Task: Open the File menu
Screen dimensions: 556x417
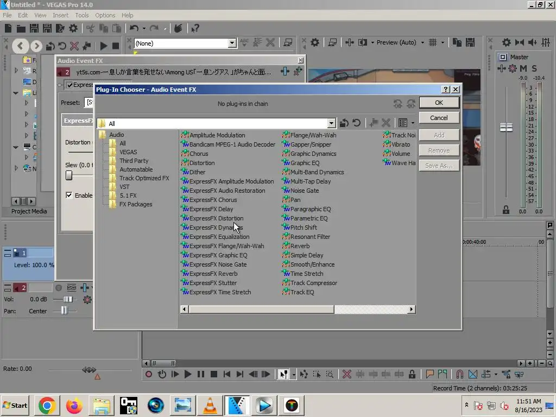Action: (x=7, y=15)
